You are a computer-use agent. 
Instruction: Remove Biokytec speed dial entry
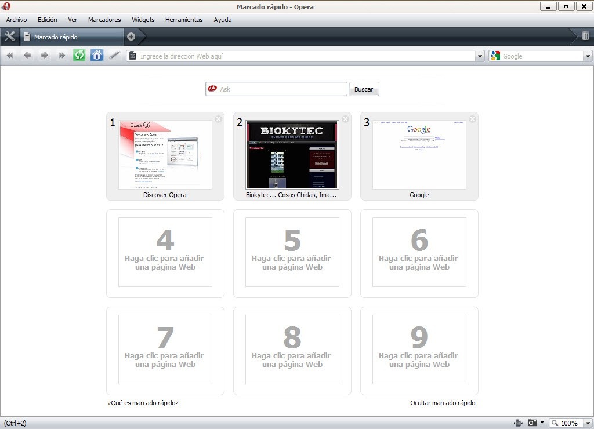coord(346,119)
